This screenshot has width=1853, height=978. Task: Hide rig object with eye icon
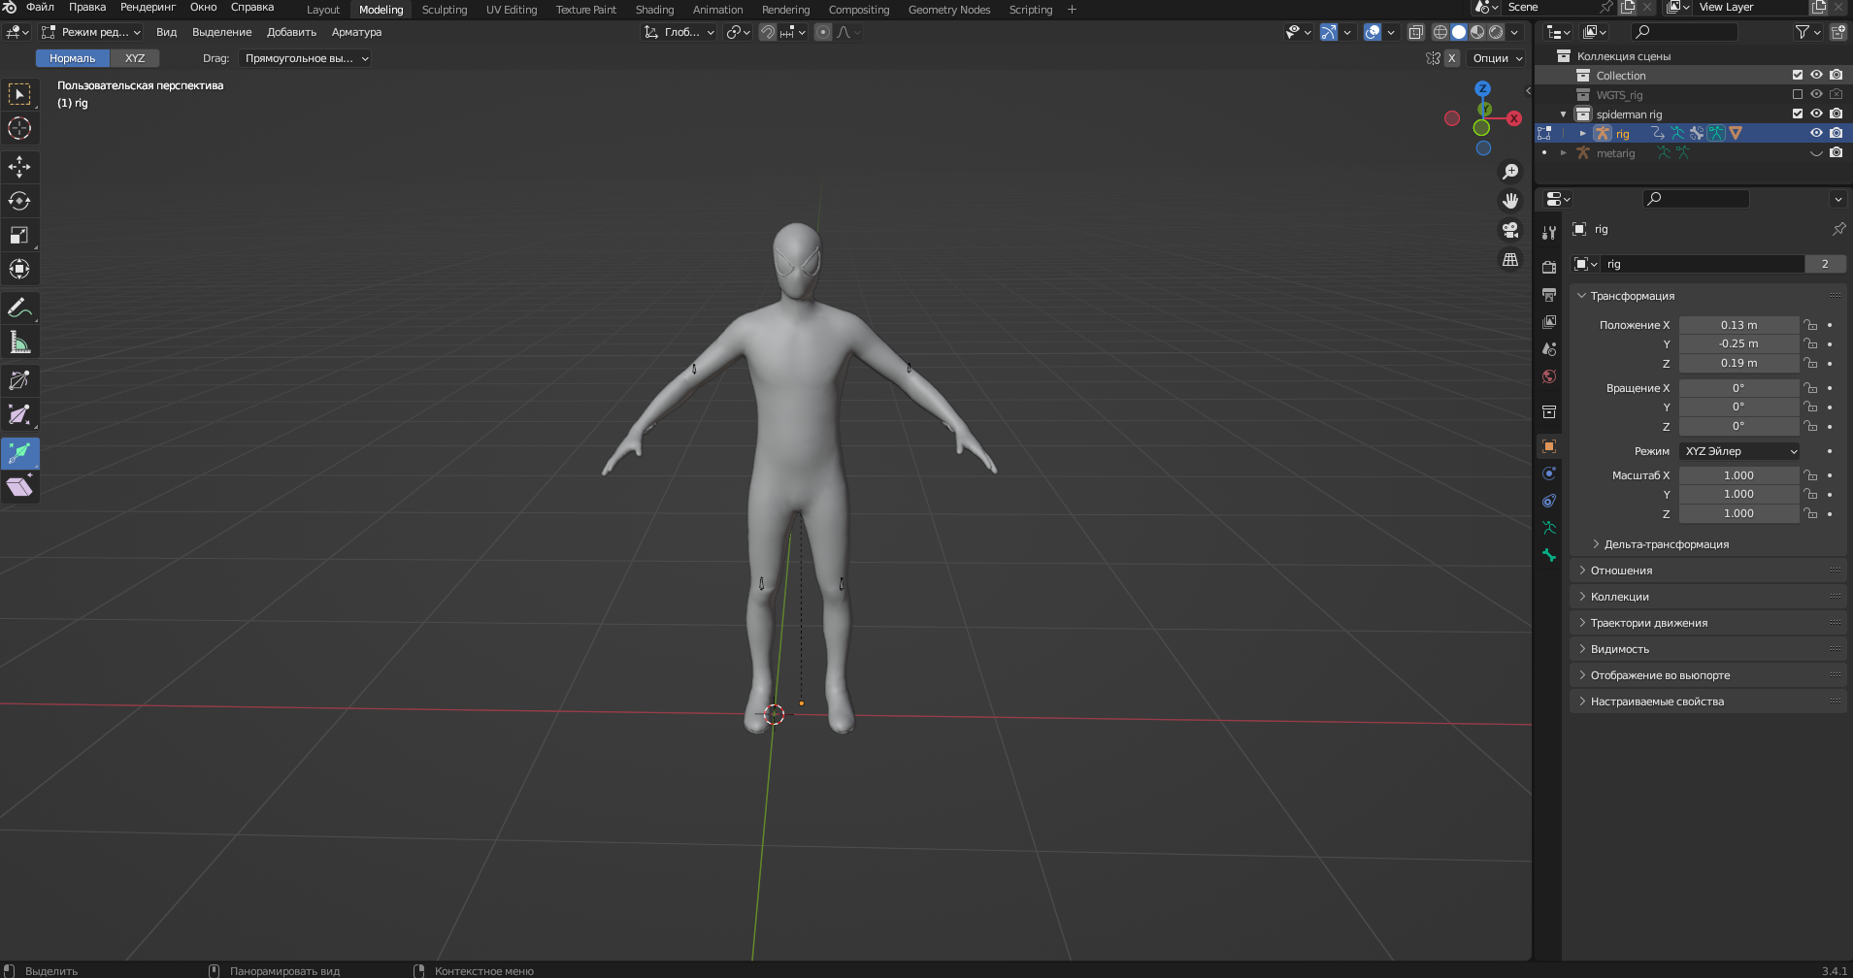click(1816, 133)
